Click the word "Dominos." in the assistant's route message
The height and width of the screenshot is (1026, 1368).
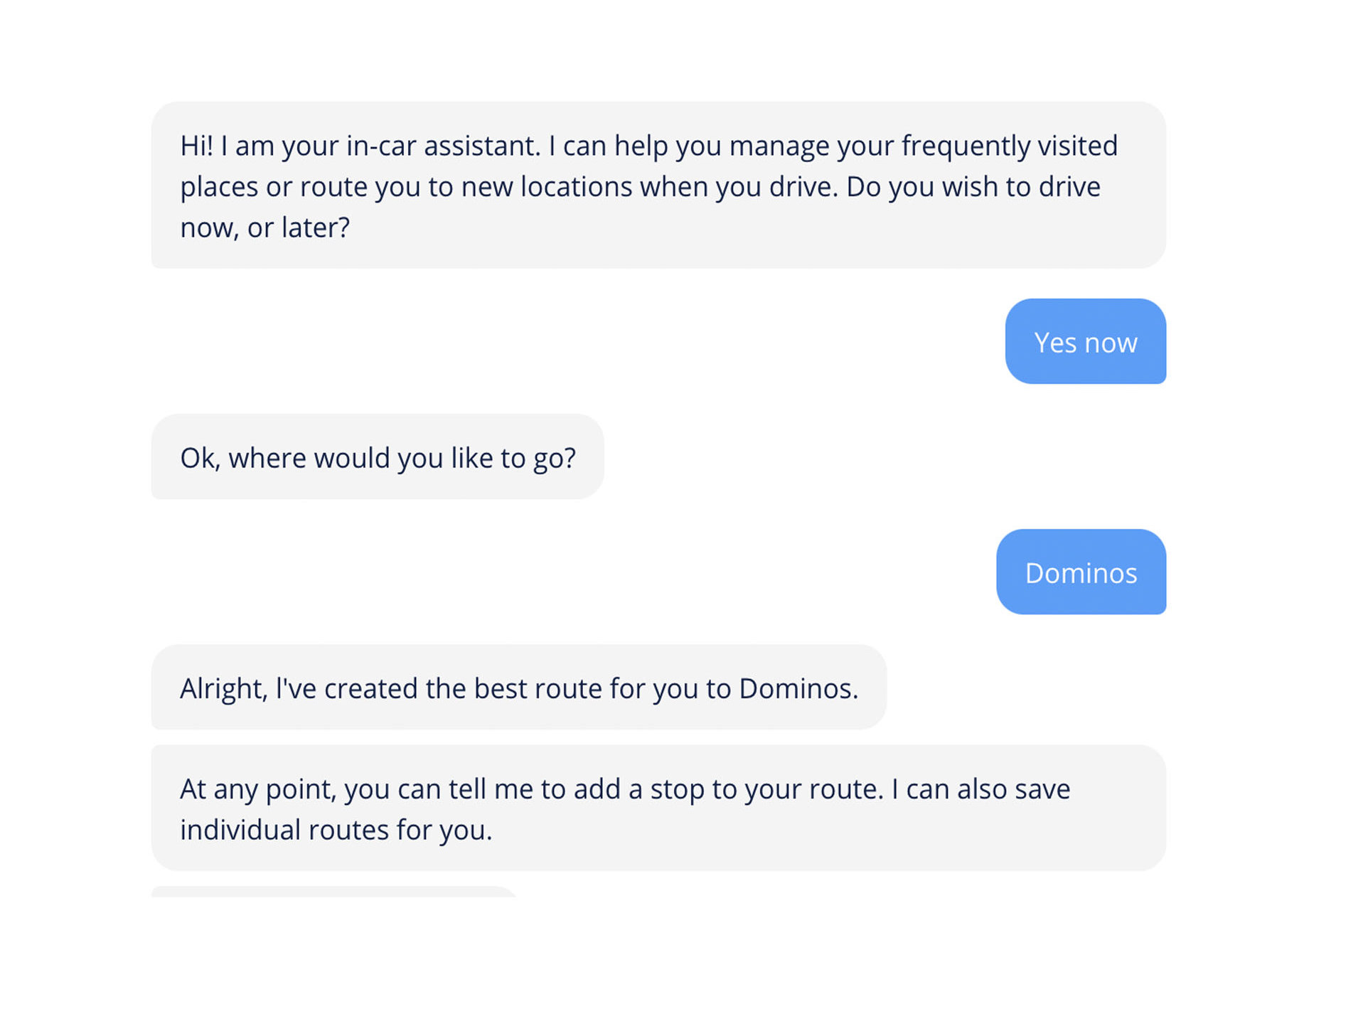click(798, 688)
